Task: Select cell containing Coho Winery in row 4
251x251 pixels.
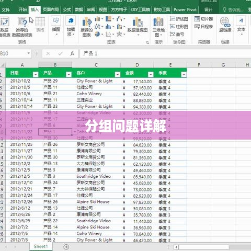Action: click(96, 94)
